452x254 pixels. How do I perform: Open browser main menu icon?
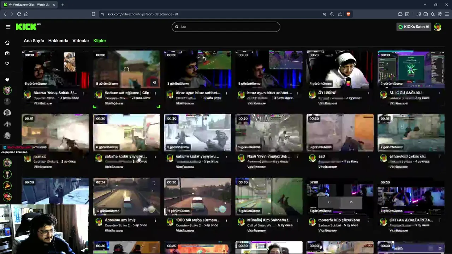(x=447, y=14)
